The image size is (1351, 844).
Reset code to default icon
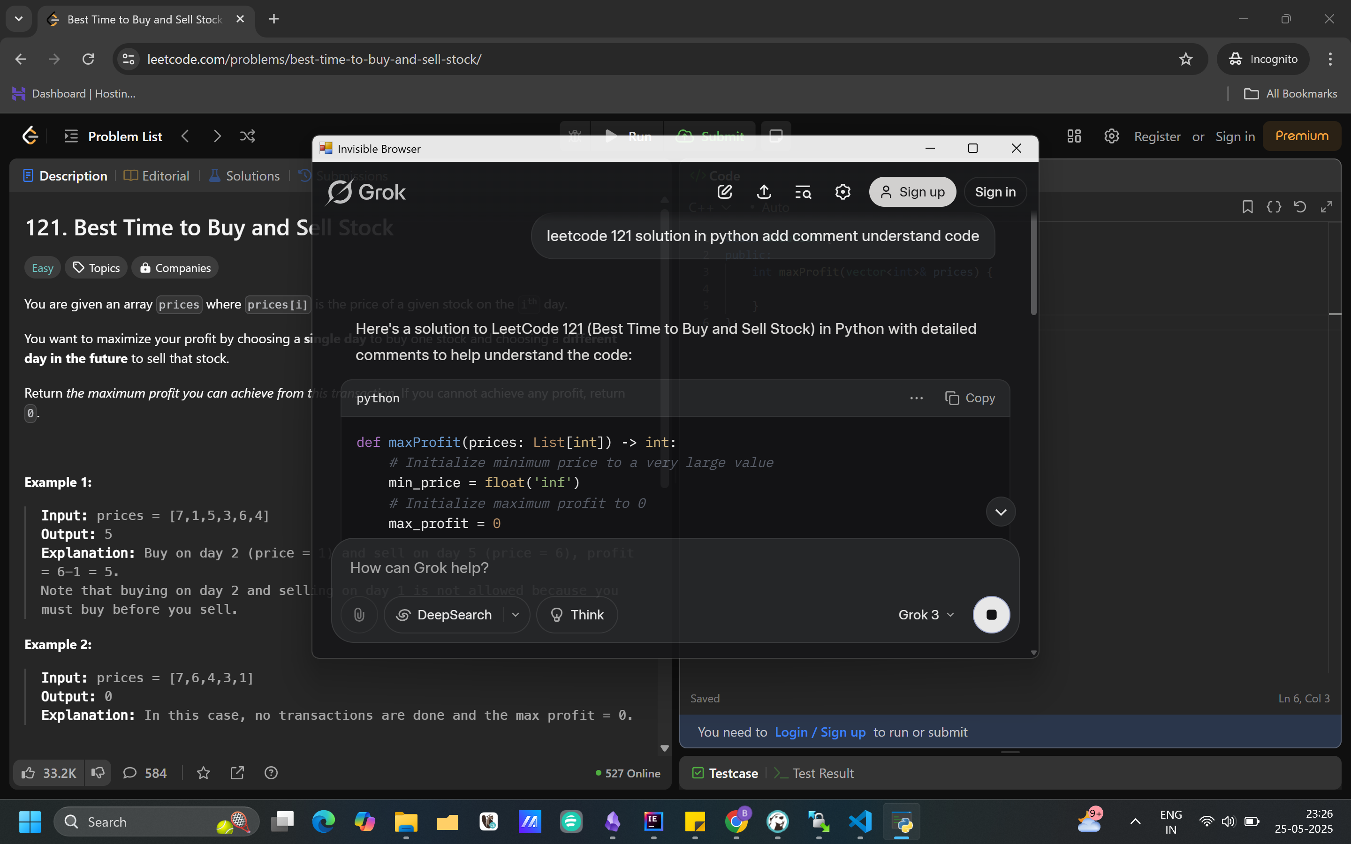point(1300,207)
